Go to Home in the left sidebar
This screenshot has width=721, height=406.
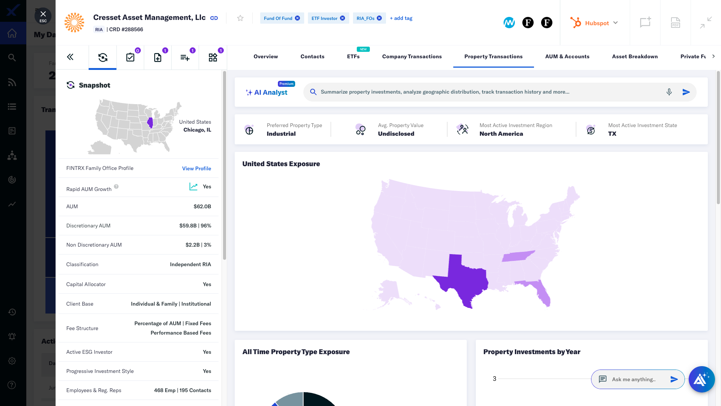pyautogui.click(x=12, y=33)
